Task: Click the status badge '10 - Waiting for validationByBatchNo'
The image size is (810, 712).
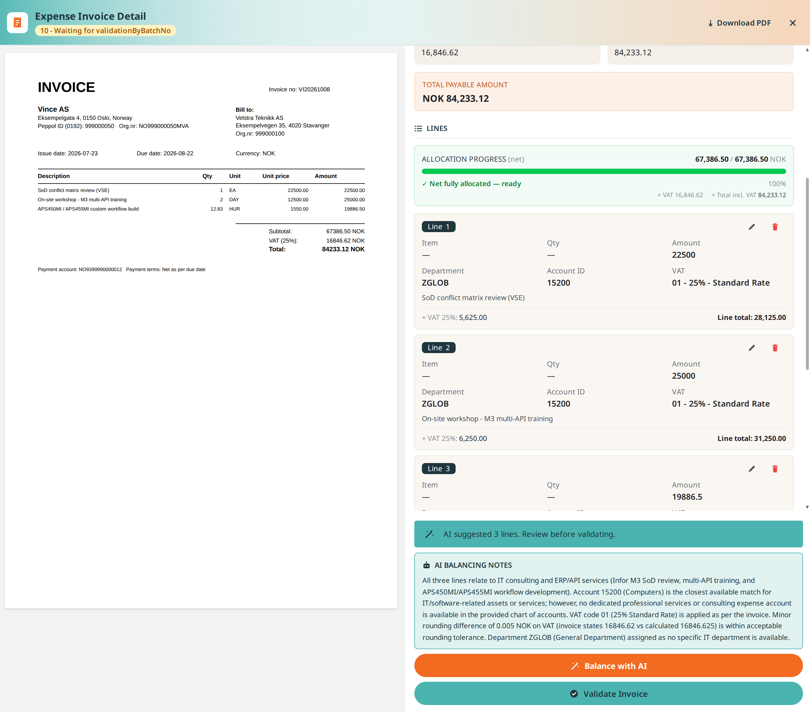Action: [x=105, y=31]
